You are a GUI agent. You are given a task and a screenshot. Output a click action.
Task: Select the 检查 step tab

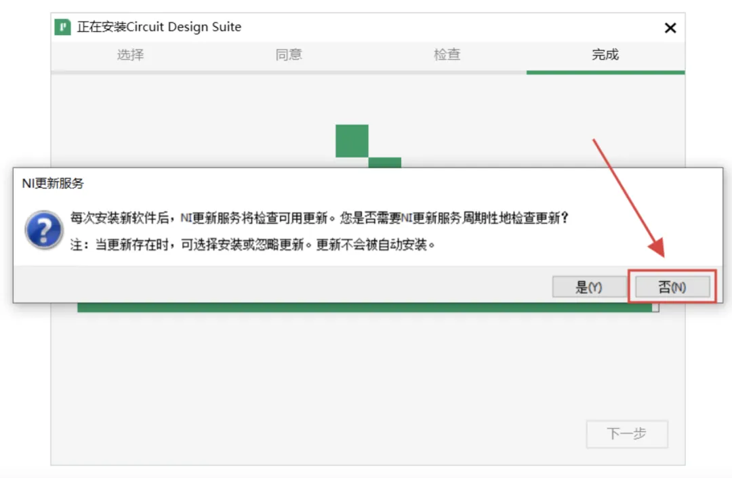coord(447,55)
